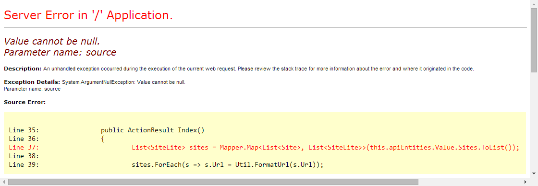Click red 'Line 37:' label
Image resolution: width=538 pixels, height=186 pixels.
pyautogui.click(x=24, y=148)
